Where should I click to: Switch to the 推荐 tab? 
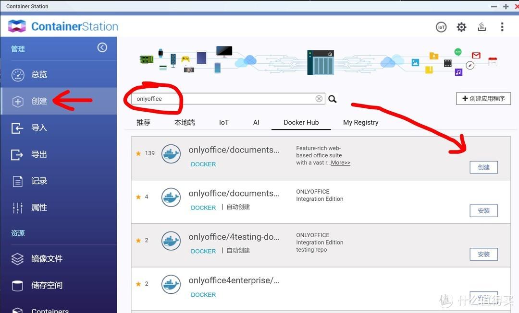[143, 123]
